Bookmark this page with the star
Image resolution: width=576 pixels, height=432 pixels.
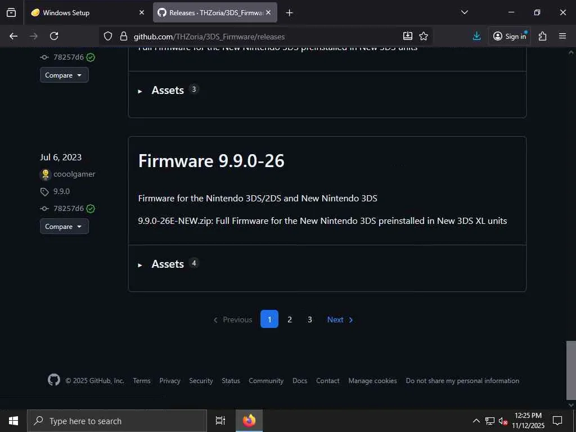pyautogui.click(x=424, y=36)
